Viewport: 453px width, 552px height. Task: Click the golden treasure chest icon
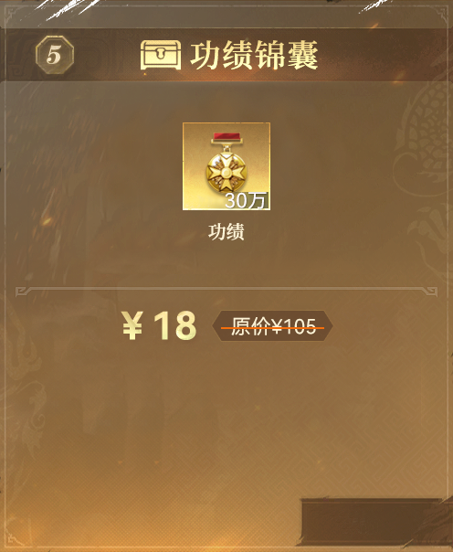click(x=161, y=55)
